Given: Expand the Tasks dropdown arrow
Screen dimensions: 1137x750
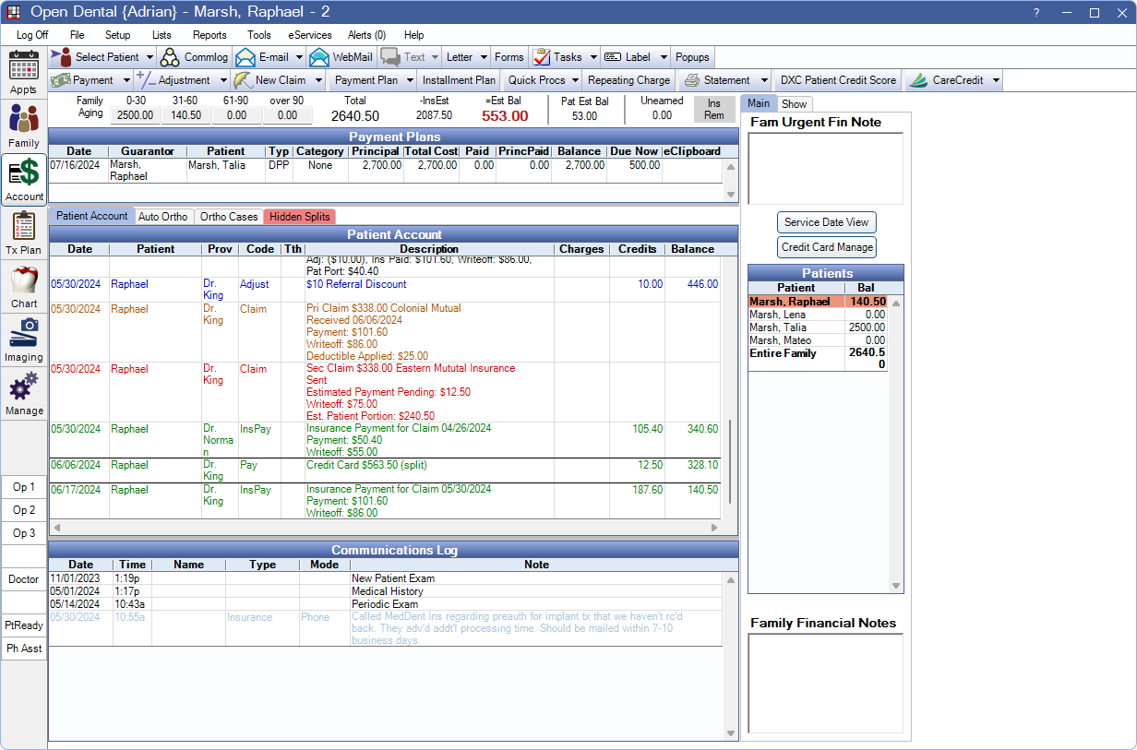Looking at the screenshot, I should 593,57.
